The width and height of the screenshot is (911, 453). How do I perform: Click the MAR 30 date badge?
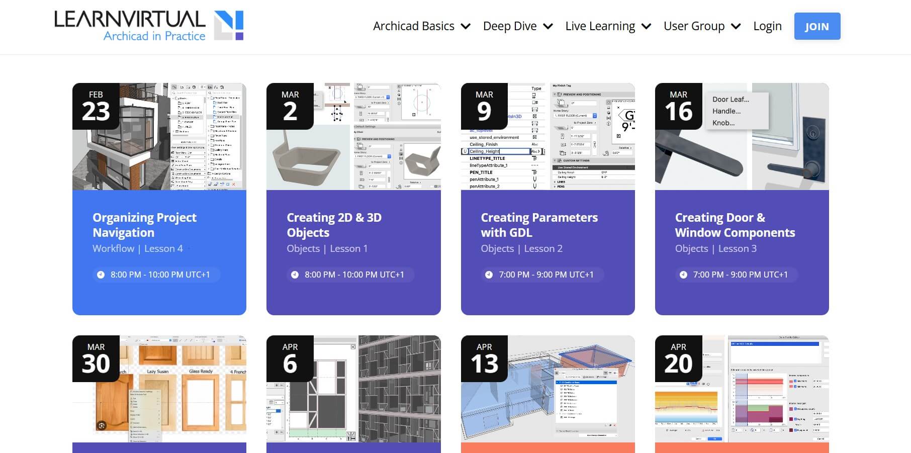click(x=96, y=358)
